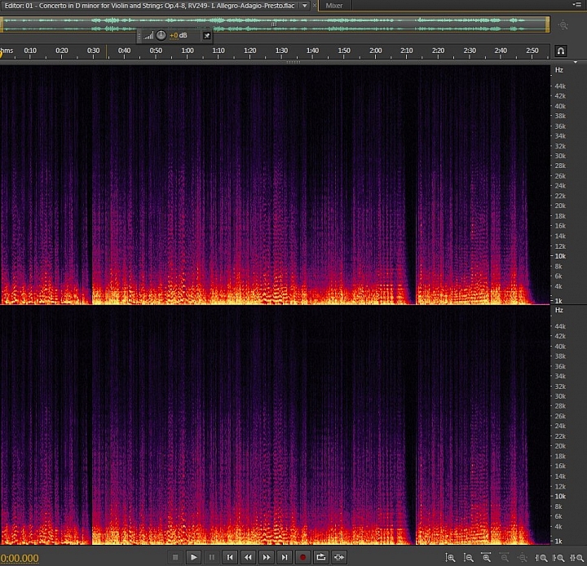
Task: Click 44k on the upper channel frequency scale
Action: pos(560,86)
